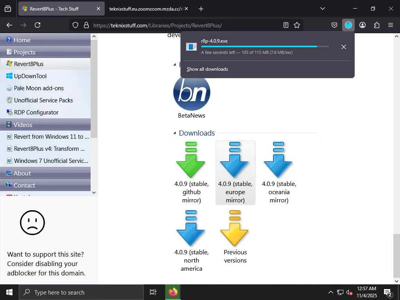Image resolution: width=400 pixels, height=300 pixels.
Task: Click Show all downloads
Action: (x=207, y=69)
